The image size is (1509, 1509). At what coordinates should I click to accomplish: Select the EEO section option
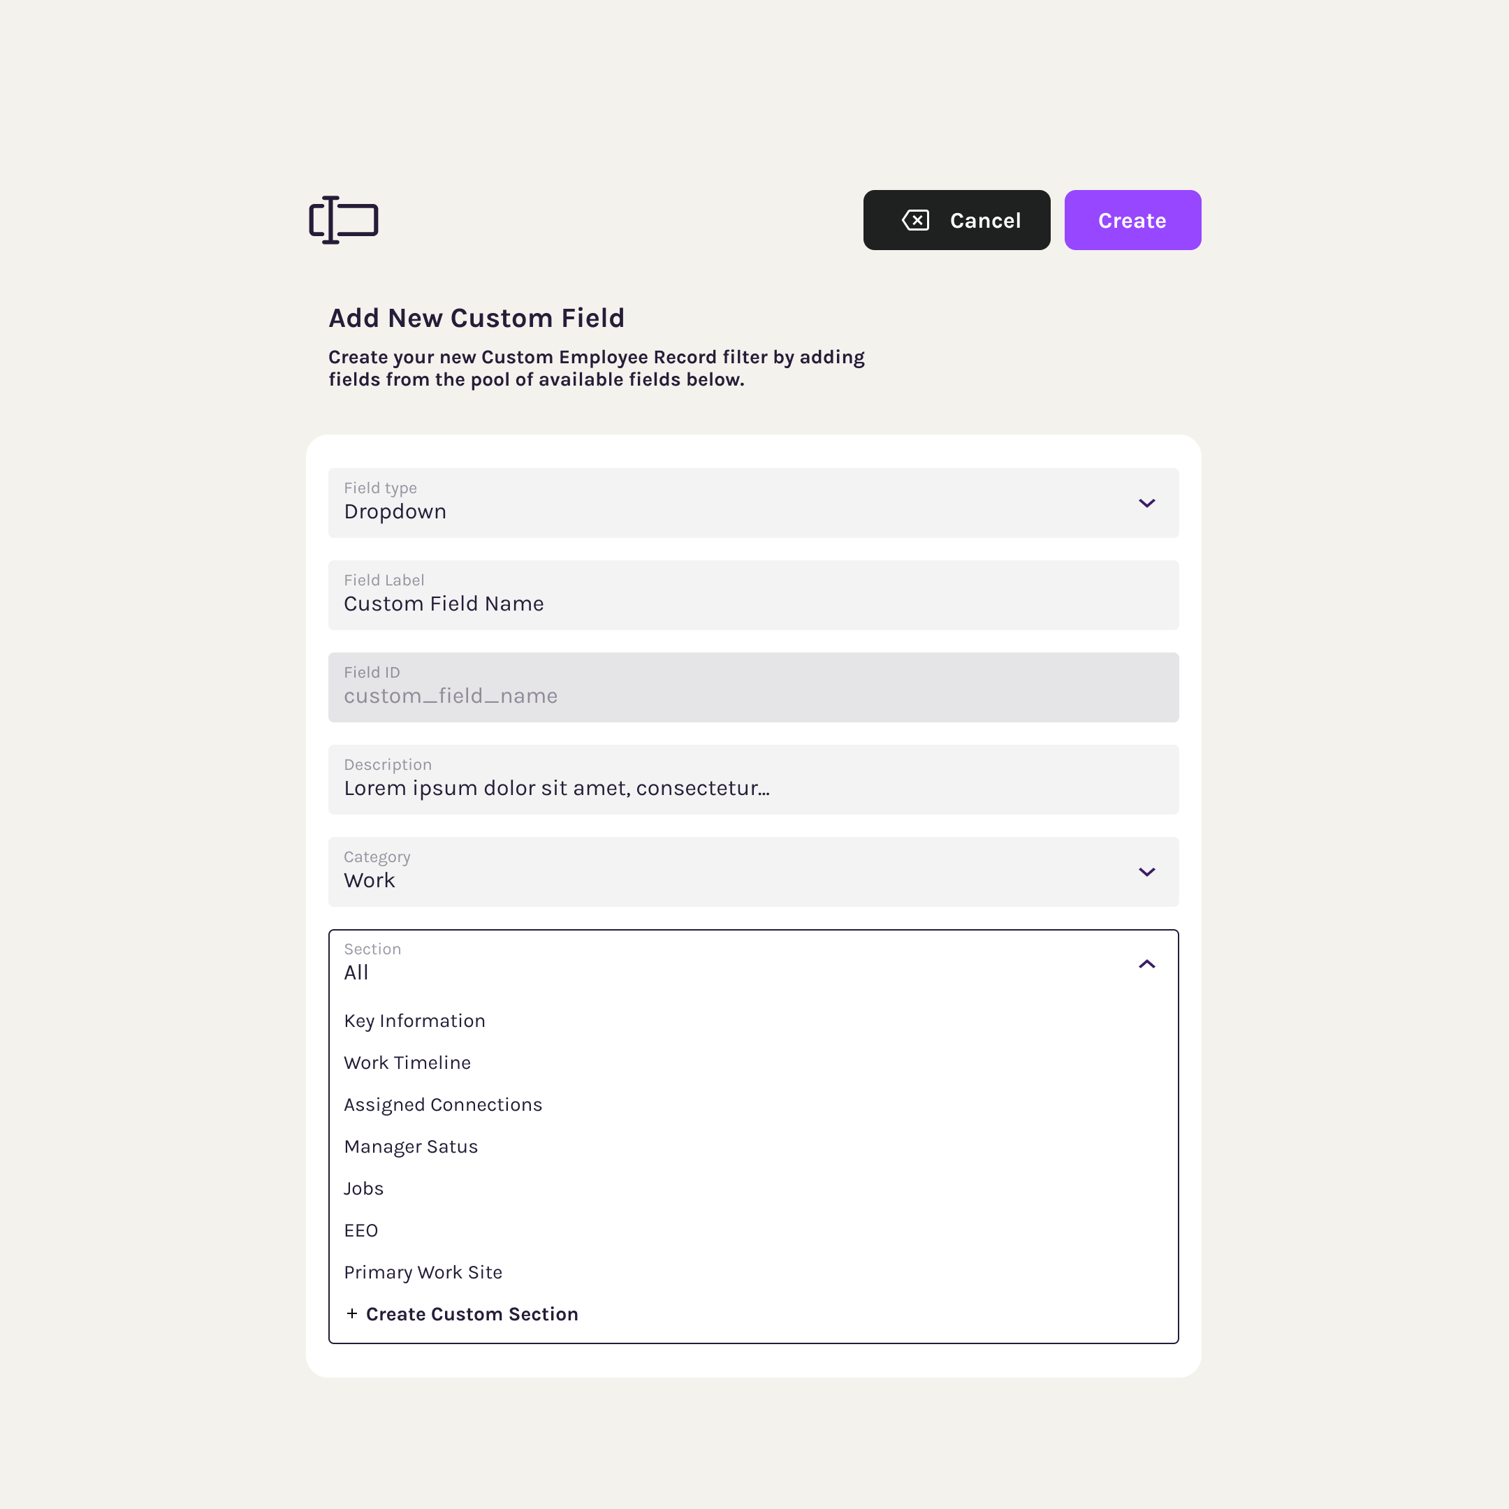[x=361, y=1230]
